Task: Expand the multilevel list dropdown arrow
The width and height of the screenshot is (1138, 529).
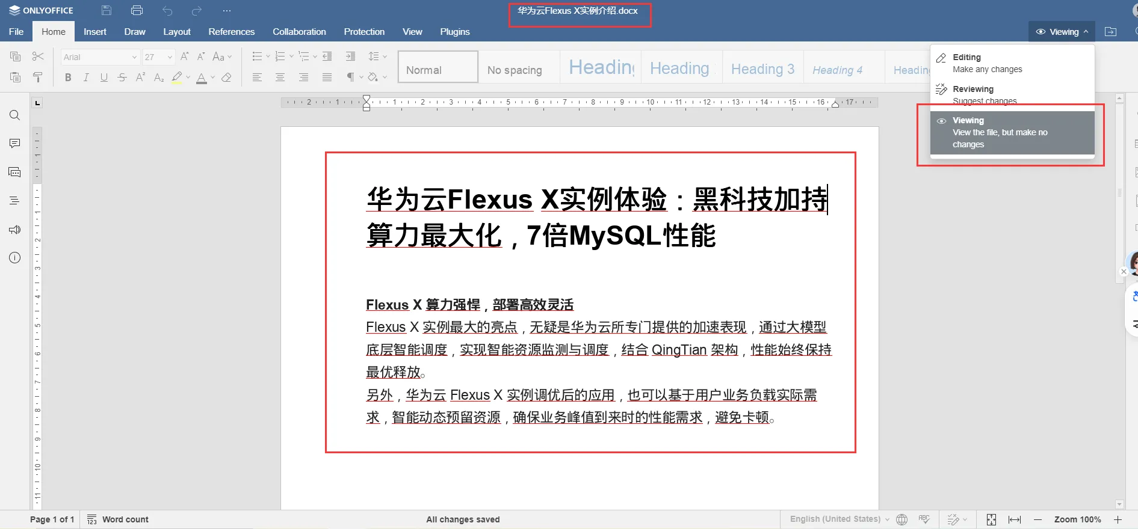Action: tap(315, 57)
